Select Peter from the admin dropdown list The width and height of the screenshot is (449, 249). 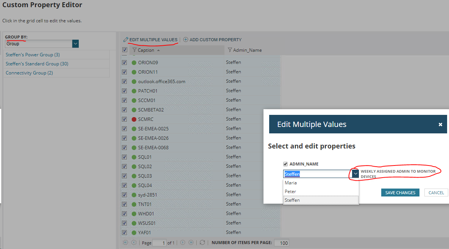coord(321,192)
